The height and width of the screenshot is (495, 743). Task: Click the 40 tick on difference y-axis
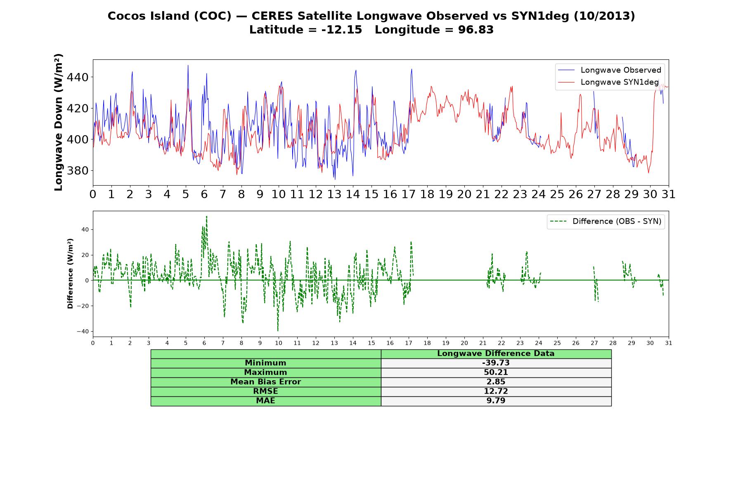point(85,229)
